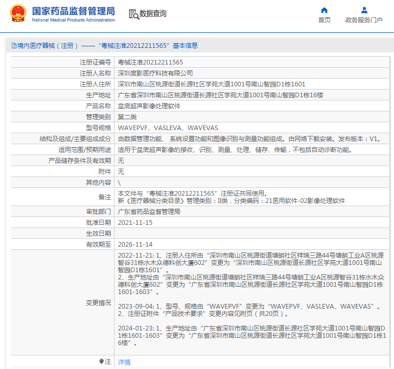Click National Medical Products Administration subtitle
The image size is (394, 369).
[73, 20]
